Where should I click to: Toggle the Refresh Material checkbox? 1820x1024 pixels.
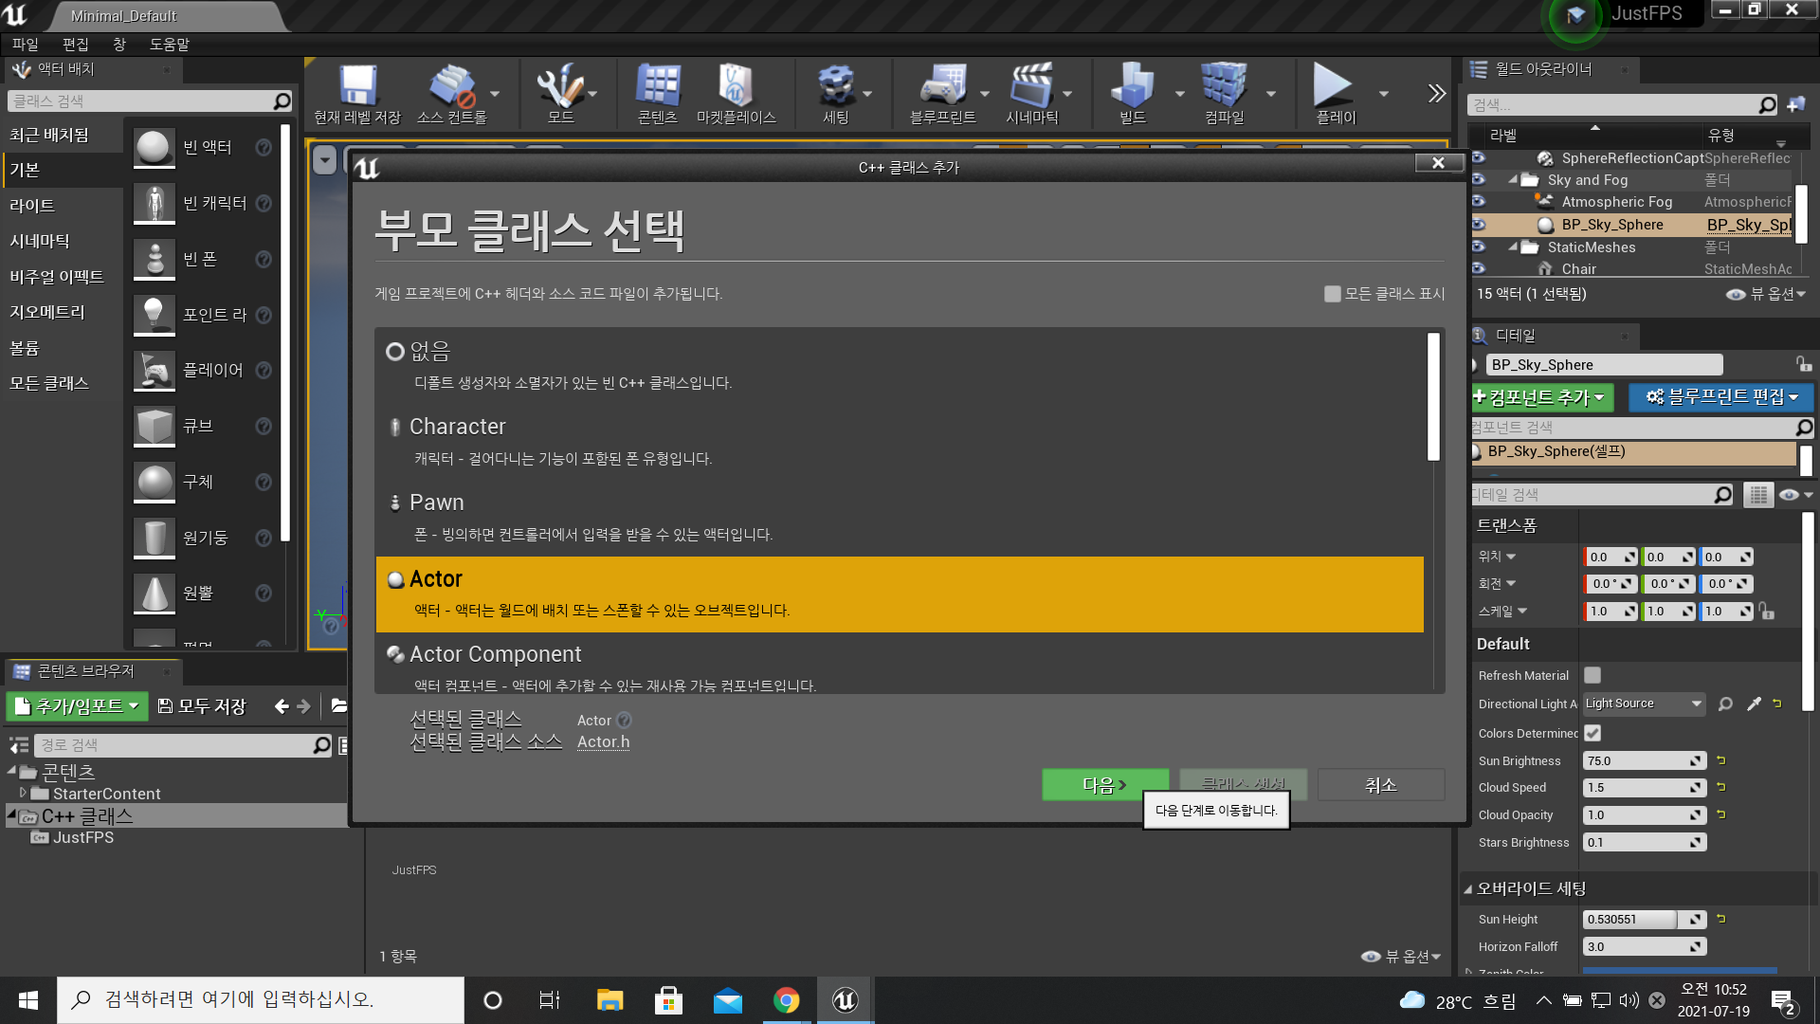(x=1592, y=675)
